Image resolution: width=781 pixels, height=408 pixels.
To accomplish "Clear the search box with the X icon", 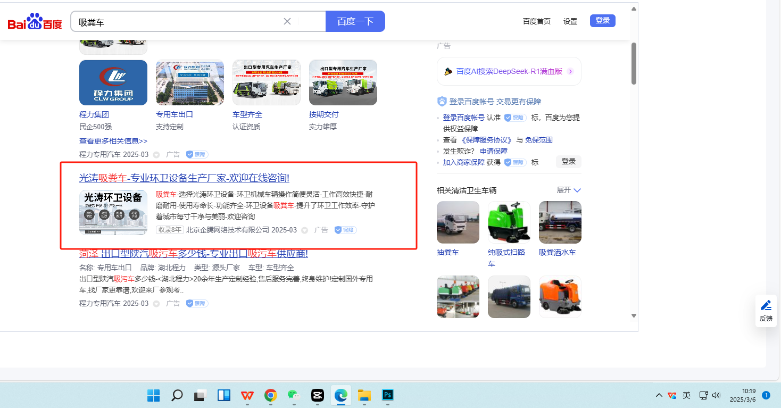I will coord(287,21).
